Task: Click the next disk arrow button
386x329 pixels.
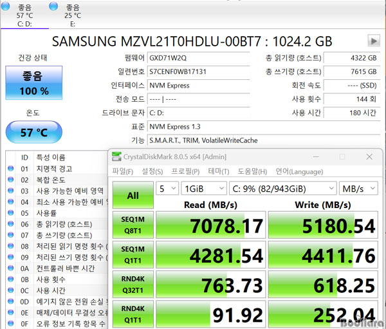Action: click(x=374, y=41)
